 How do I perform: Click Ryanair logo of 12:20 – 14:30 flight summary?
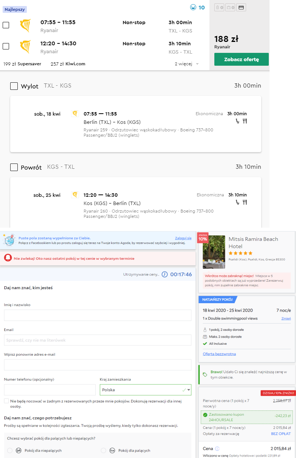point(25,47)
